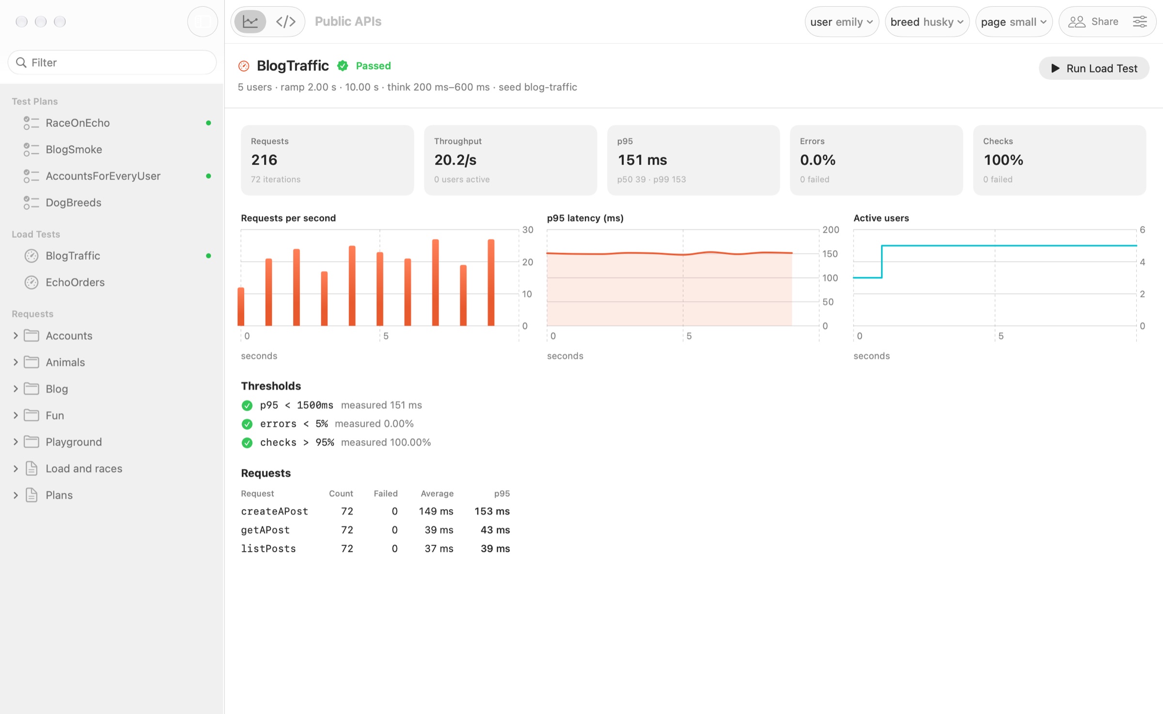Expand the Accounts folder chevron
Viewport: 1163px width, 714px height.
pos(16,336)
